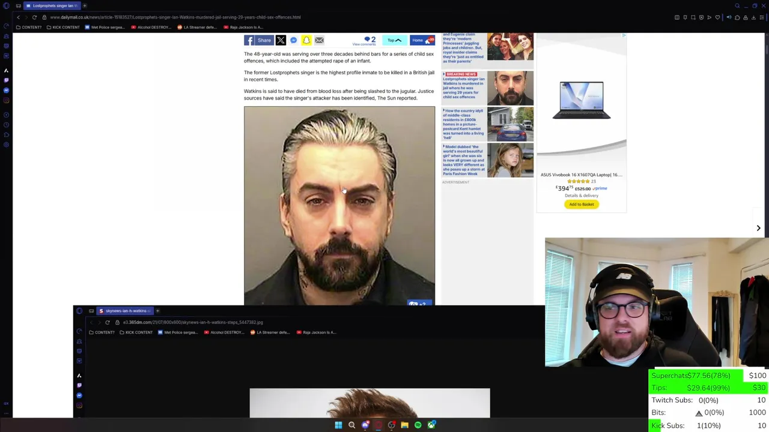Image resolution: width=769 pixels, height=432 pixels.
Task: Click the ASUS Vivobook laptop ad image
Action: (x=581, y=100)
